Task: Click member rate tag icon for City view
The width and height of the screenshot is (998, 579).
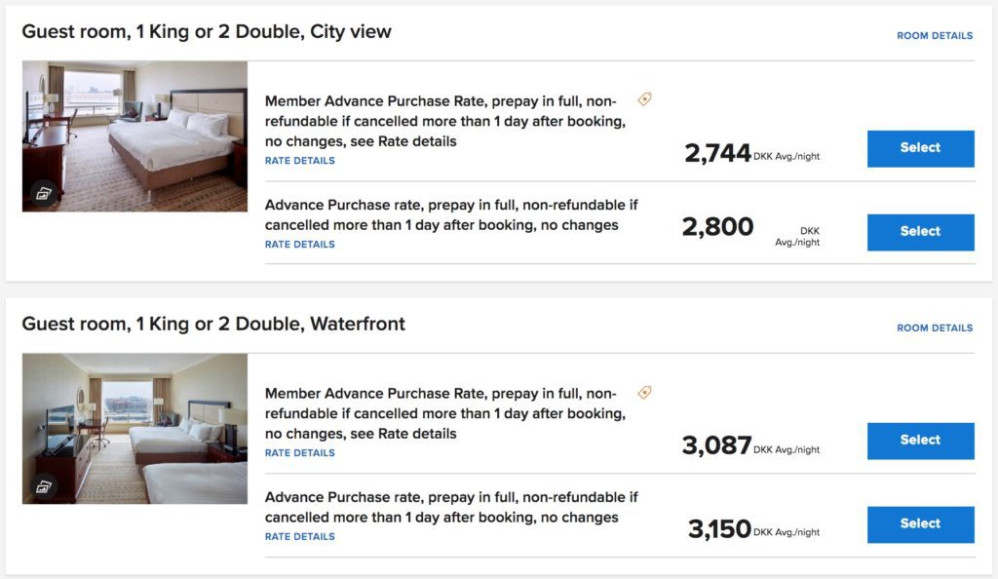Action: (644, 99)
